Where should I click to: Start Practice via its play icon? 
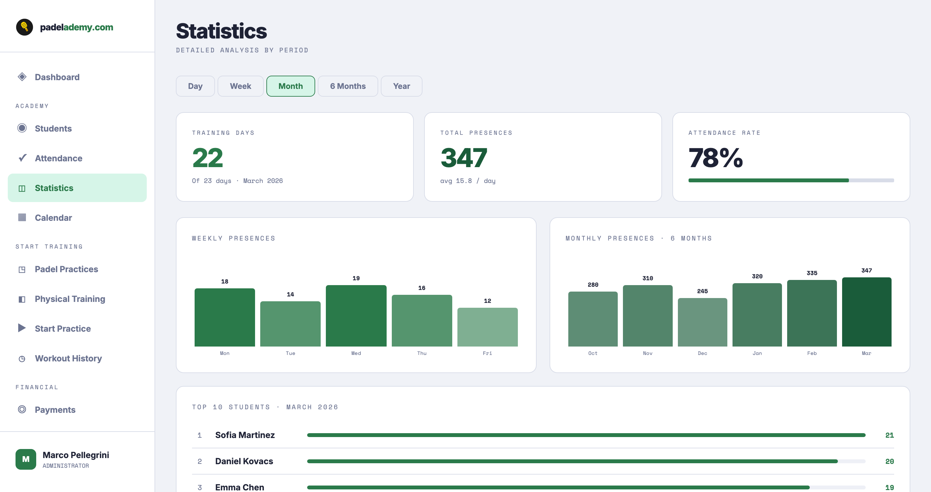[22, 328]
